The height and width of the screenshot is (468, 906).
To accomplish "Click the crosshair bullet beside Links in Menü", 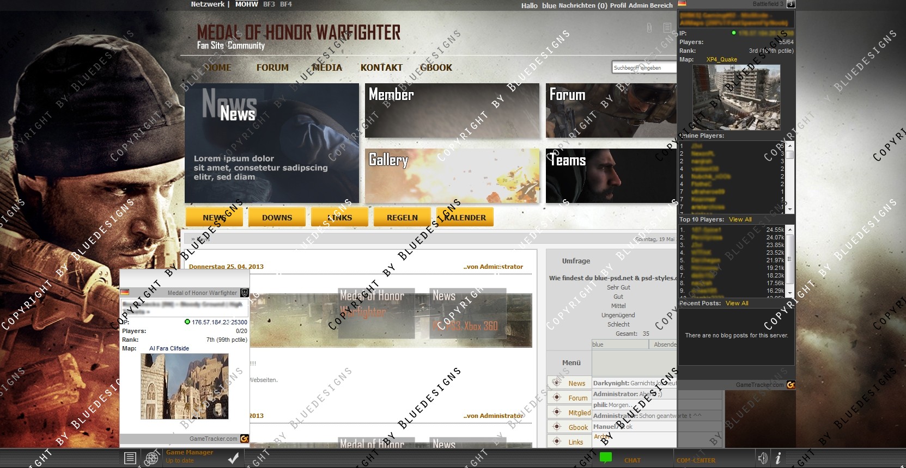I will pos(556,441).
